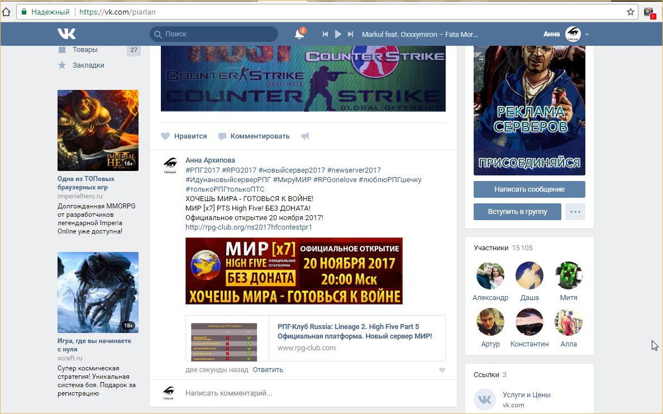Click the 27 counter next to Товары
Screen dimensions: 663x414
(133, 50)
